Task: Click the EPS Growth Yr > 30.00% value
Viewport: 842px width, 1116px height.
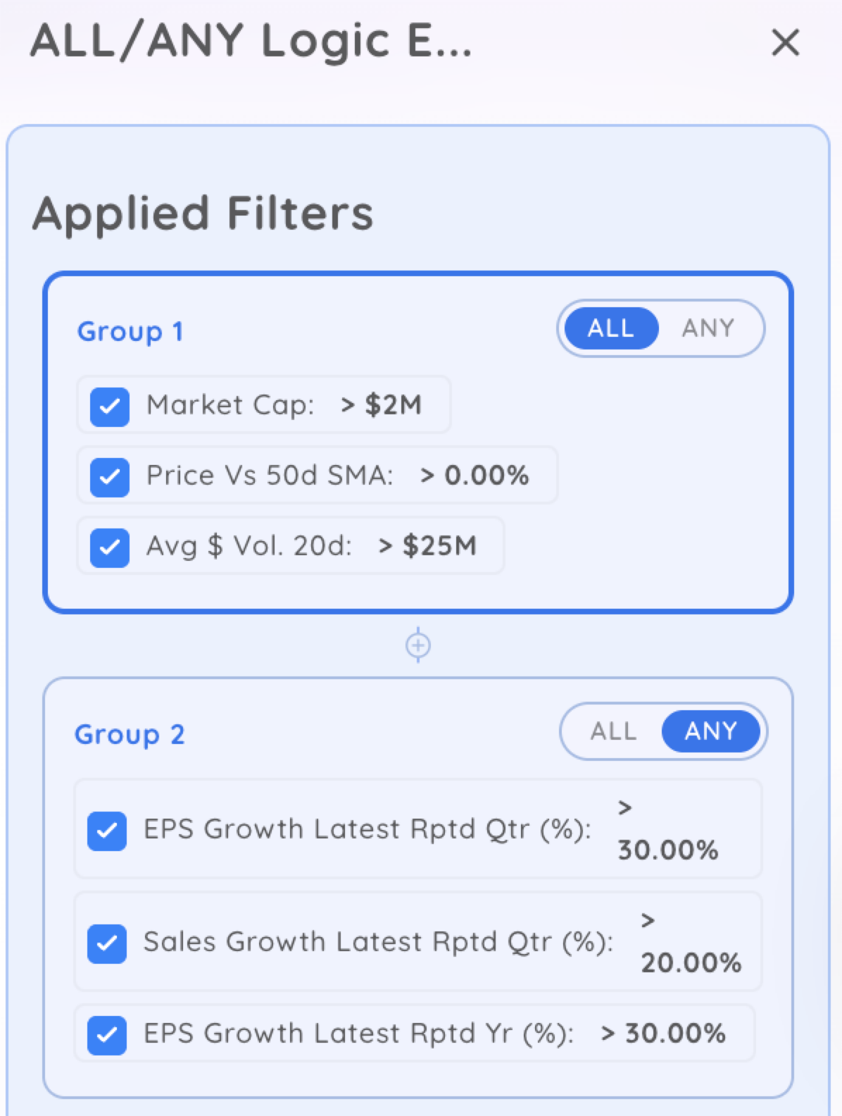Action: [x=663, y=1034]
